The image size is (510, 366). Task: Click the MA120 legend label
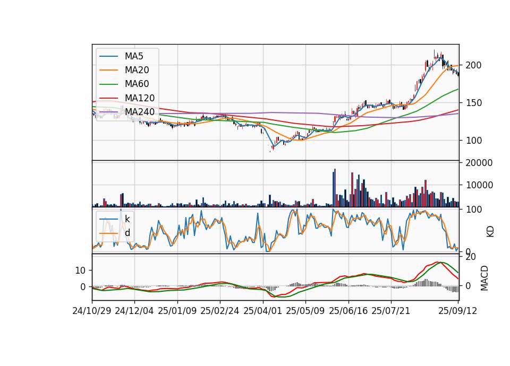point(140,98)
